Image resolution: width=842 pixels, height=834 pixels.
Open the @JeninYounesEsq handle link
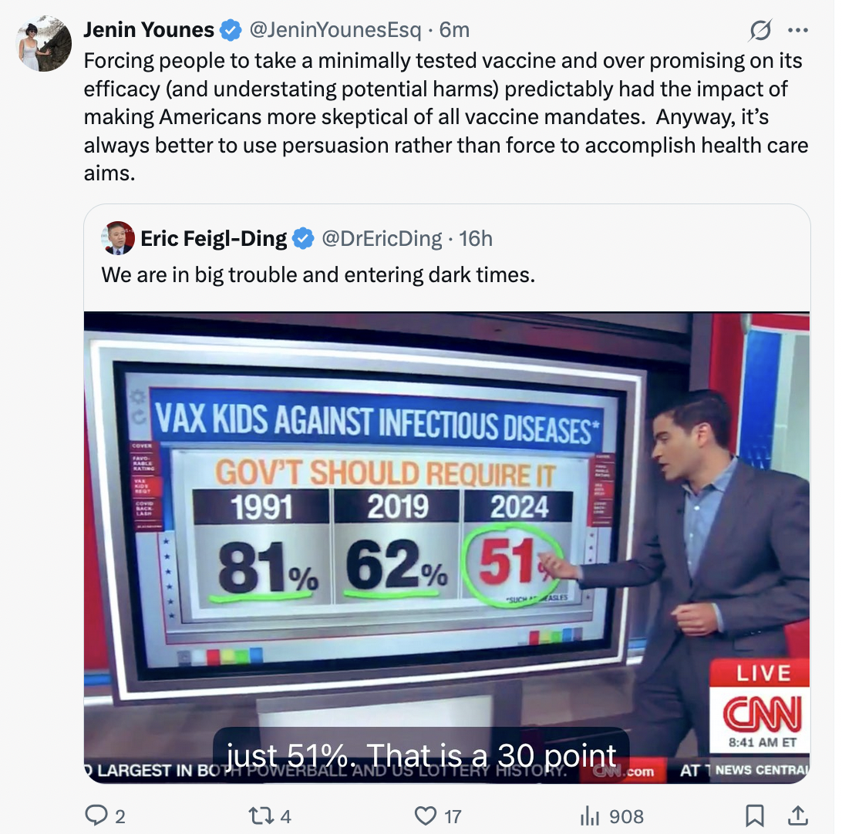(335, 30)
